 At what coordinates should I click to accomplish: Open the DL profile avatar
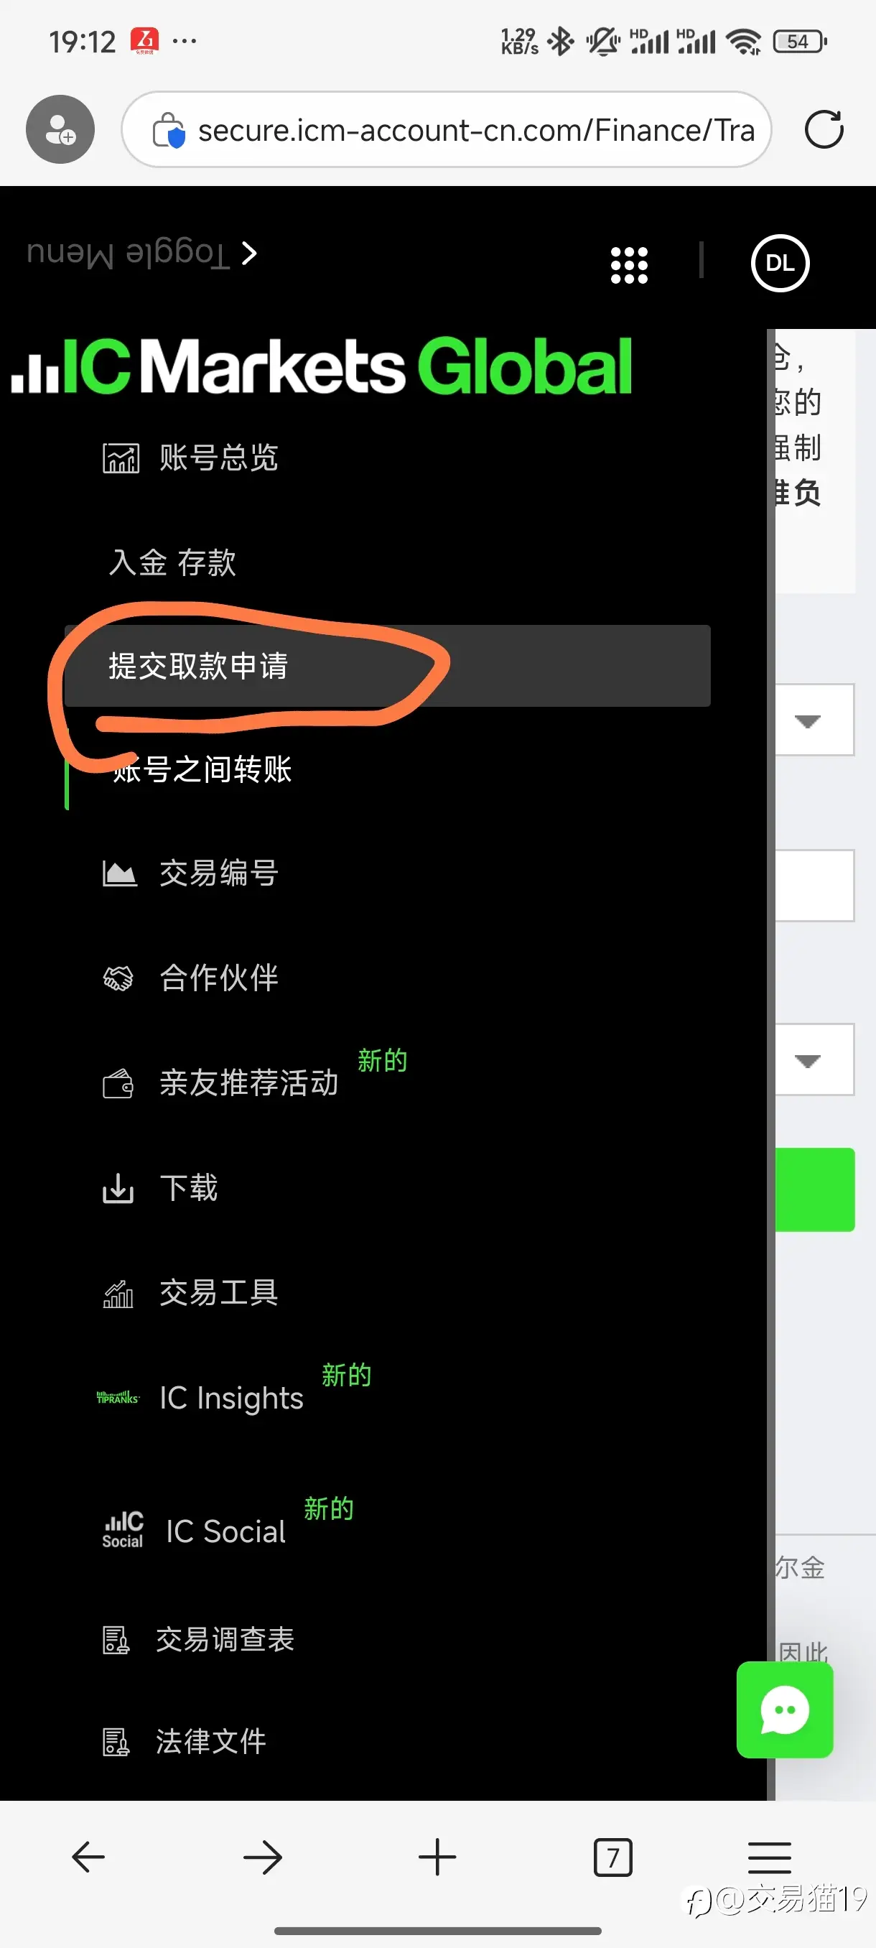click(780, 263)
